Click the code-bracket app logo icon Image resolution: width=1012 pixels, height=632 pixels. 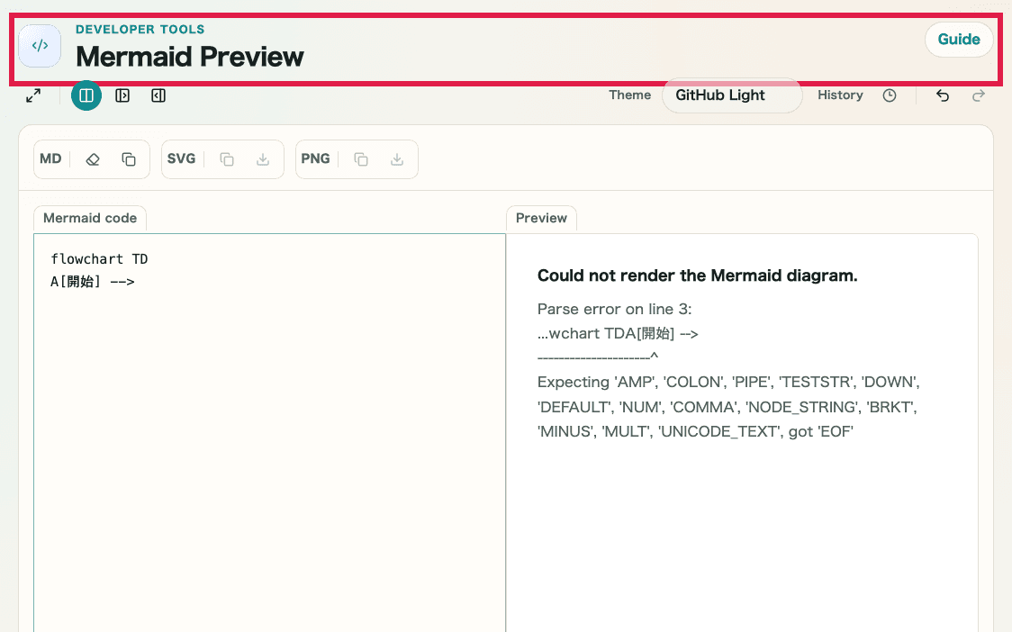40,46
